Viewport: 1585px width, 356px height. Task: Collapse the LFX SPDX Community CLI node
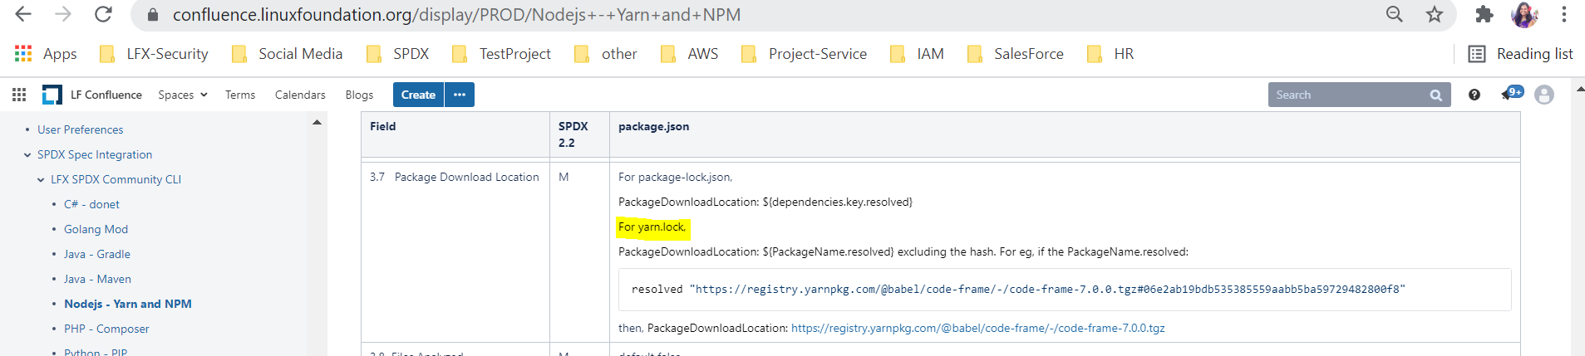41,179
